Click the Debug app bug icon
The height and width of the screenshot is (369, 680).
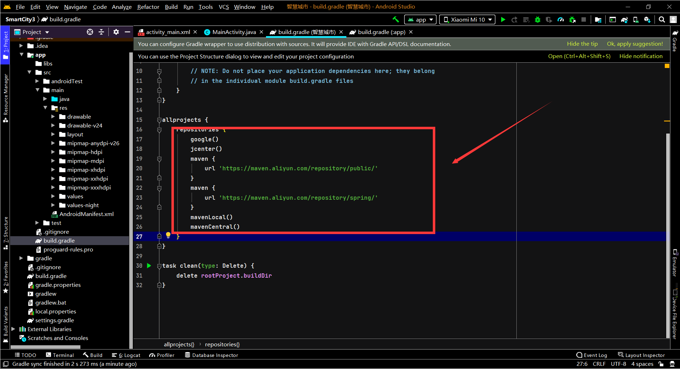(538, 19)
